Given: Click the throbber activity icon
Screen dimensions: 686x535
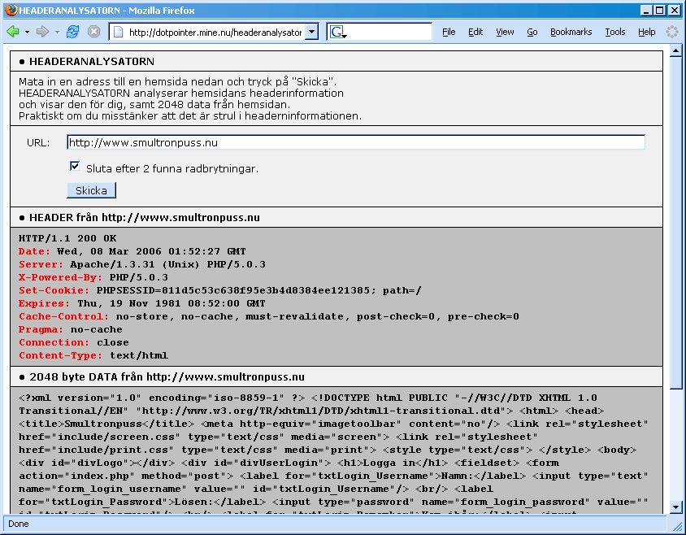Looking at the screenshot, I should 672,32.
